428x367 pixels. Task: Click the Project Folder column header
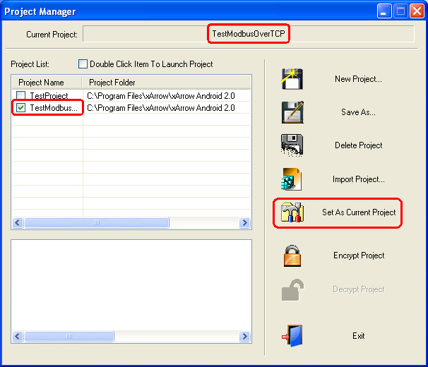pos(166,83)
